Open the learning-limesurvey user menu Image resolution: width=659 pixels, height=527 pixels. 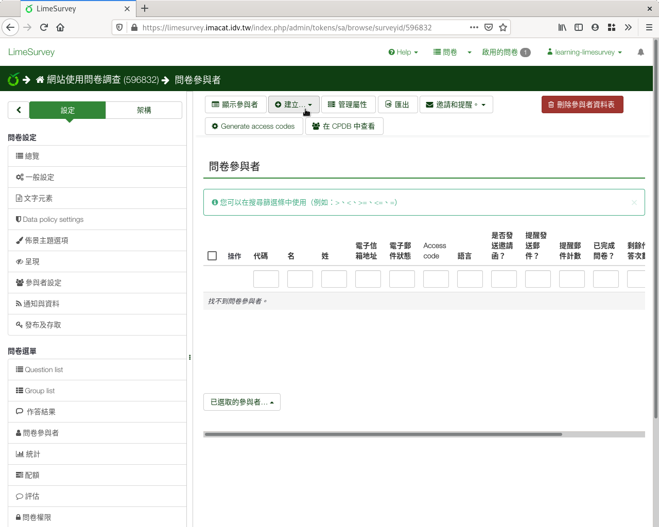pos(584,52)
